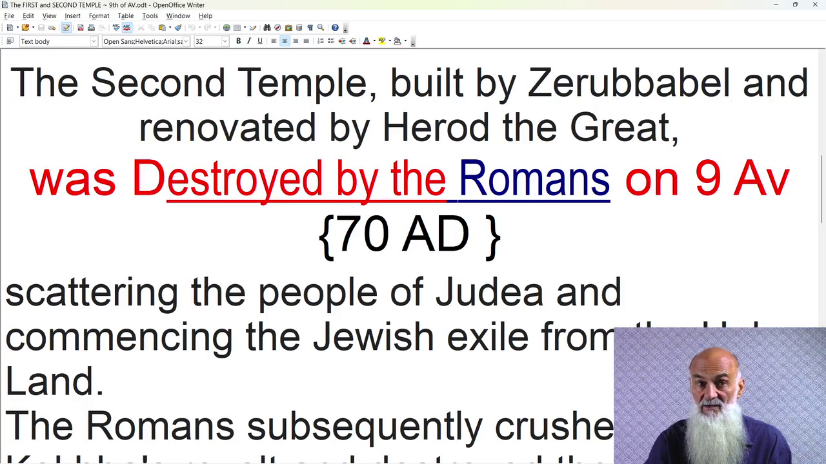This screenshot has height=464, width=826.
Task: Open the Format menu
Action: (99, 15)
